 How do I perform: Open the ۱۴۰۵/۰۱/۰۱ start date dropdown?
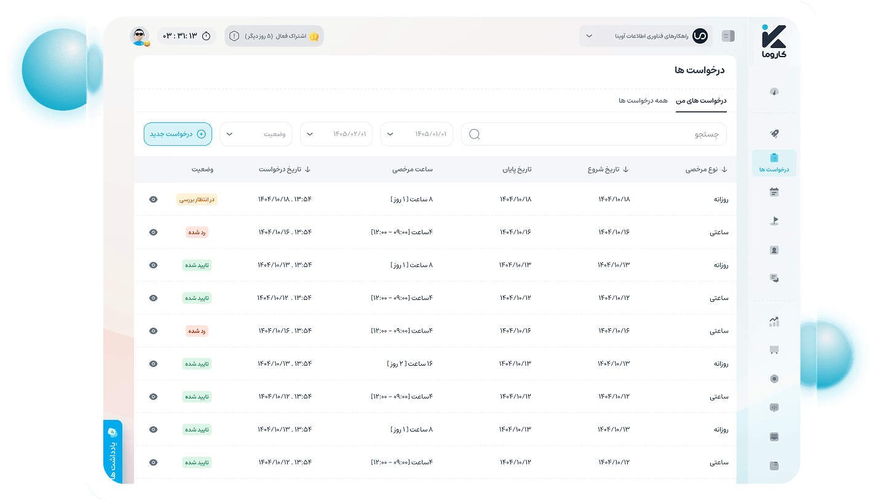tap(417, 134)
